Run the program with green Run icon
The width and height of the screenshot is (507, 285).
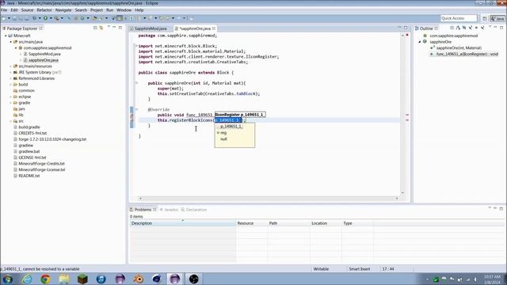click(x=45, y=18)
